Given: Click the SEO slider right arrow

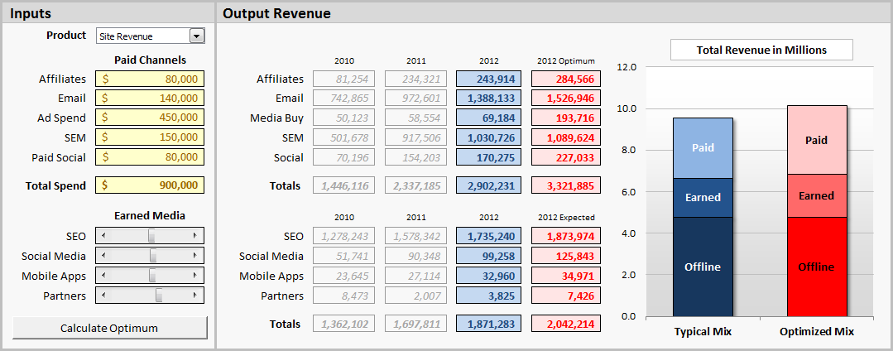Looking at the screenshot, I should tap(196, 236).
